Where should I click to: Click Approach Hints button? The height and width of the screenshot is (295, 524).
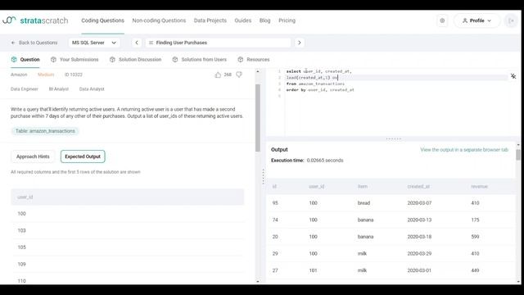pyautogui.click(x=33, y=157)
